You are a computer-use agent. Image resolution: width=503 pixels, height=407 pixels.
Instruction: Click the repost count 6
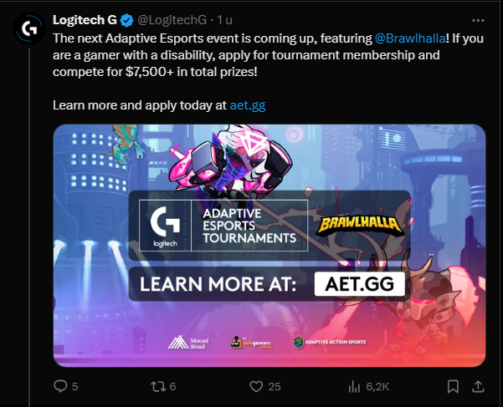172,387
